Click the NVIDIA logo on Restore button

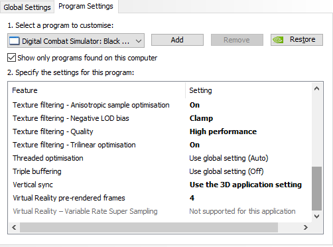click(278, 40)
